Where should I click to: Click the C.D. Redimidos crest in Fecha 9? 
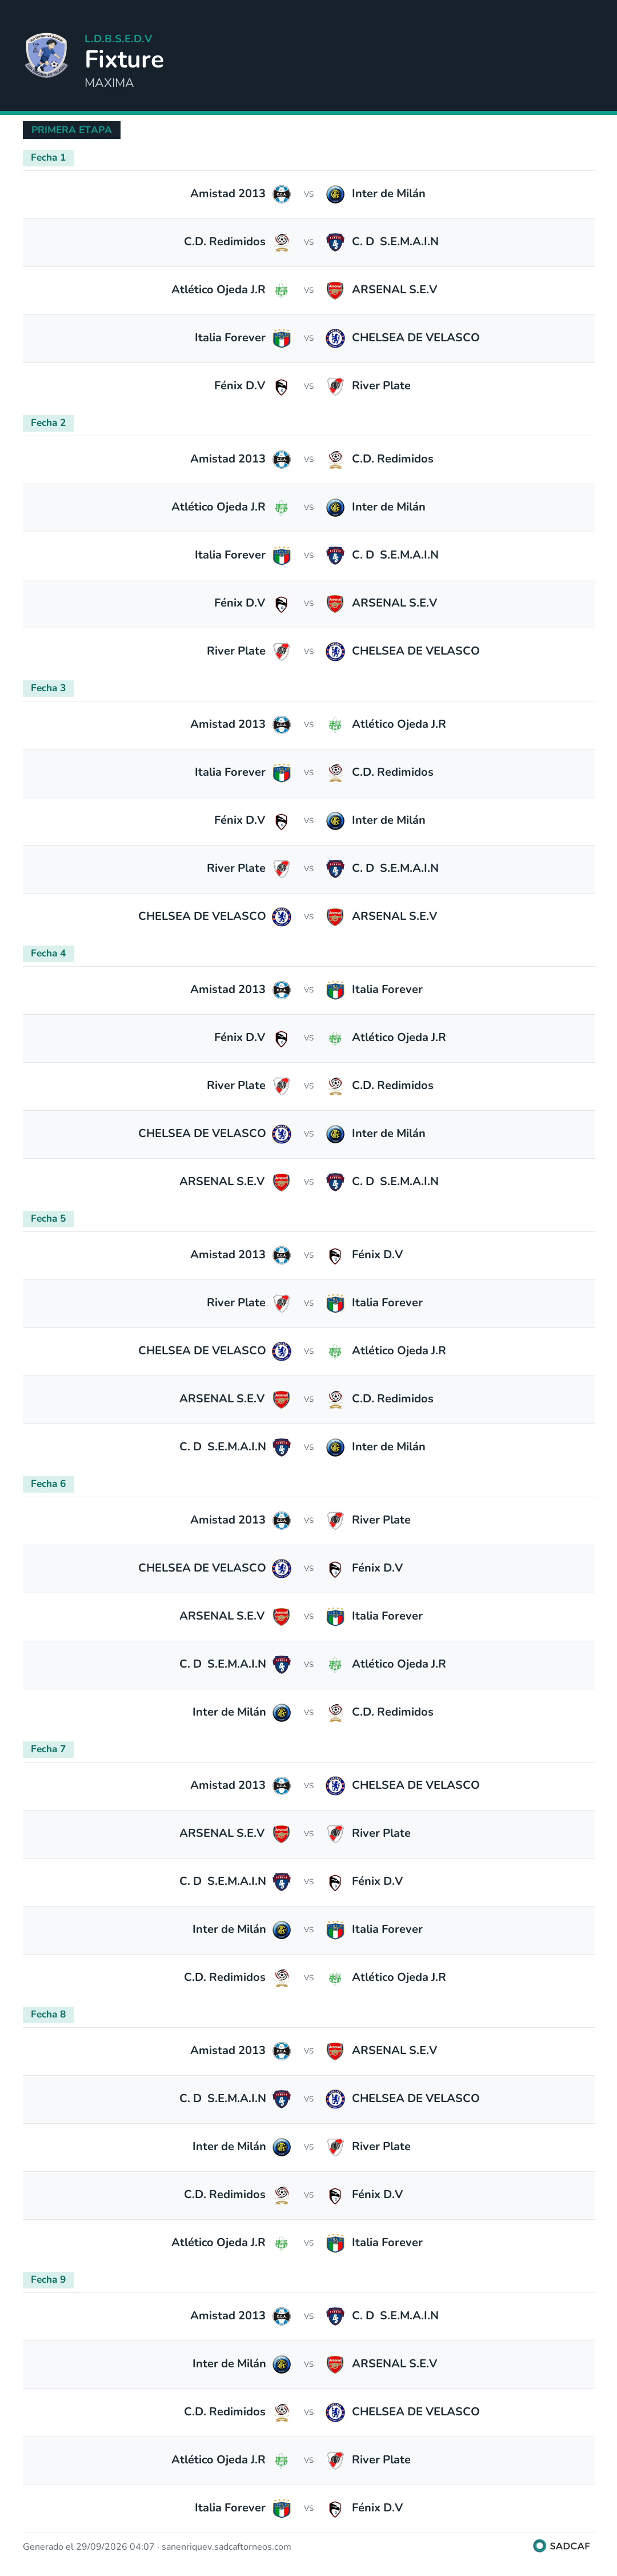pyautogui.click(x=282, y=2411)
